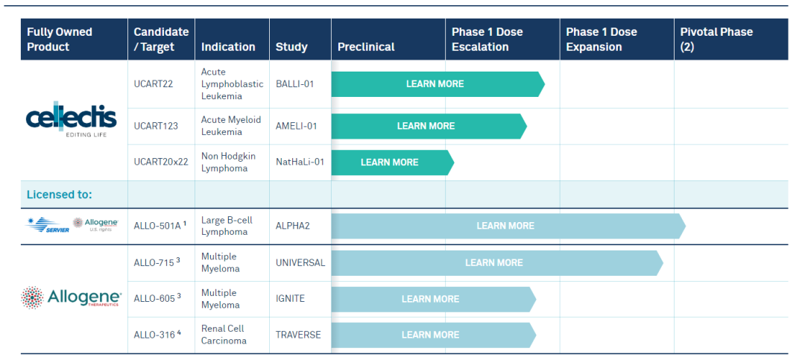Click the Renal Cell Carcinoma indication
The width and height of the screenshot is (805, 360).
point(224,335)
